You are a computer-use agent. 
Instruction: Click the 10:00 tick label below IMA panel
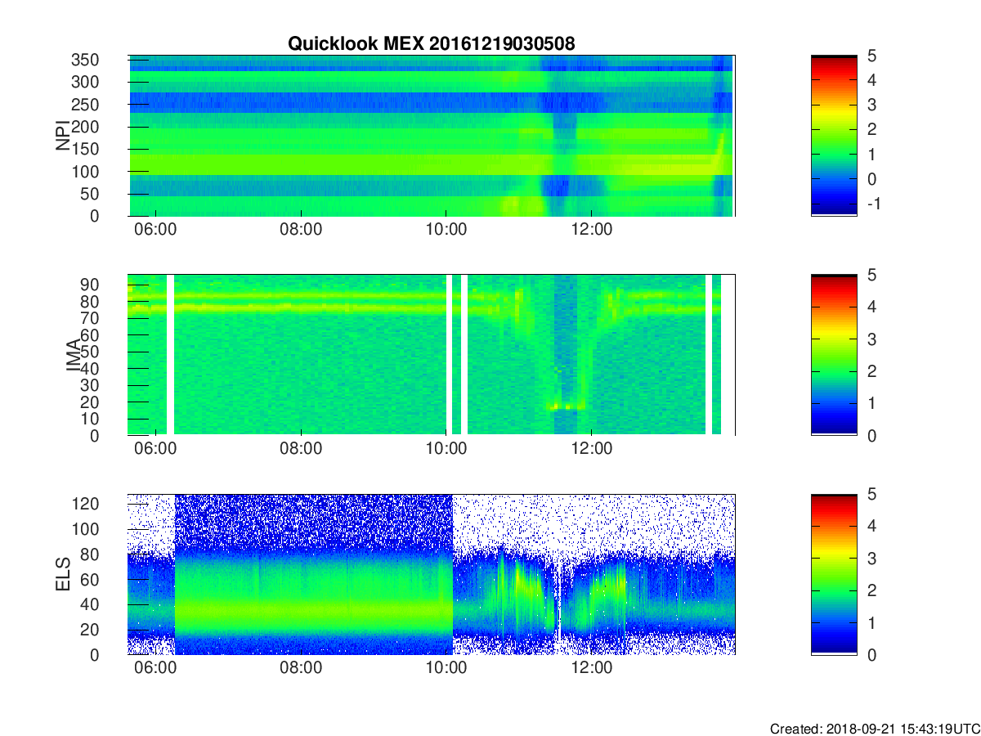point(446,449)
